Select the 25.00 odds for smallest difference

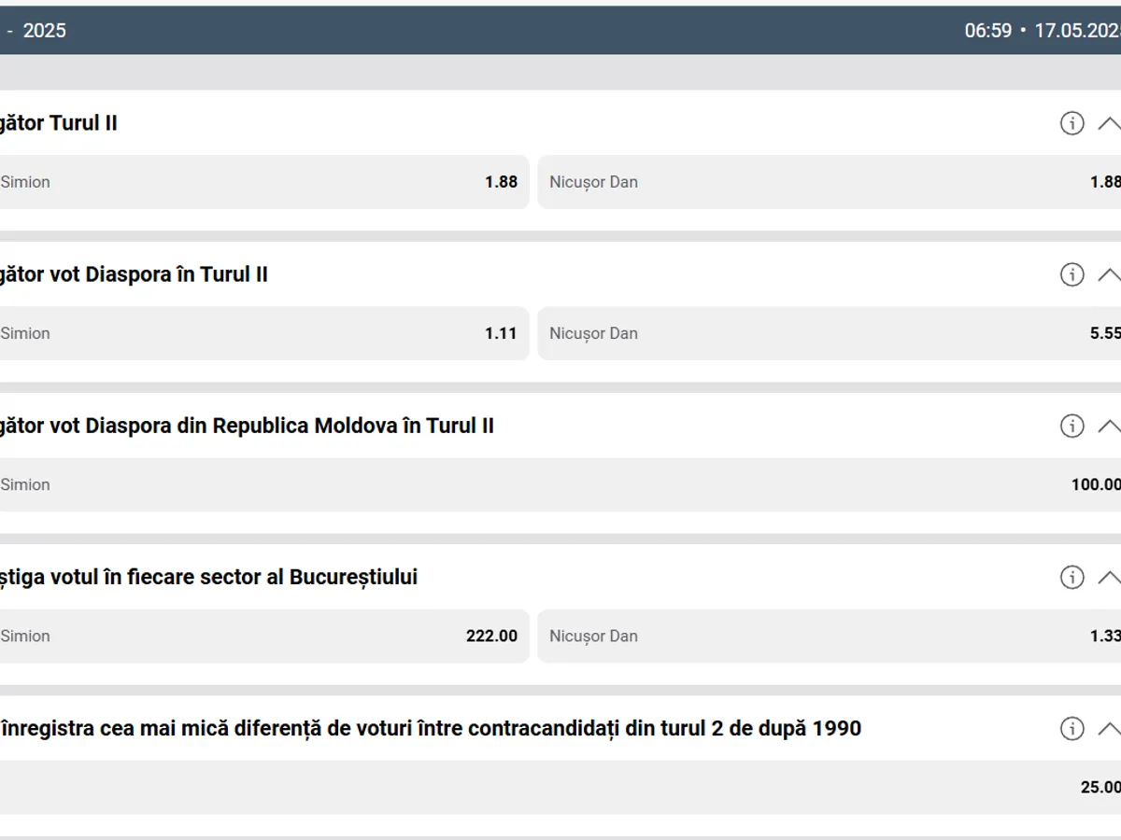pos(560,787)
